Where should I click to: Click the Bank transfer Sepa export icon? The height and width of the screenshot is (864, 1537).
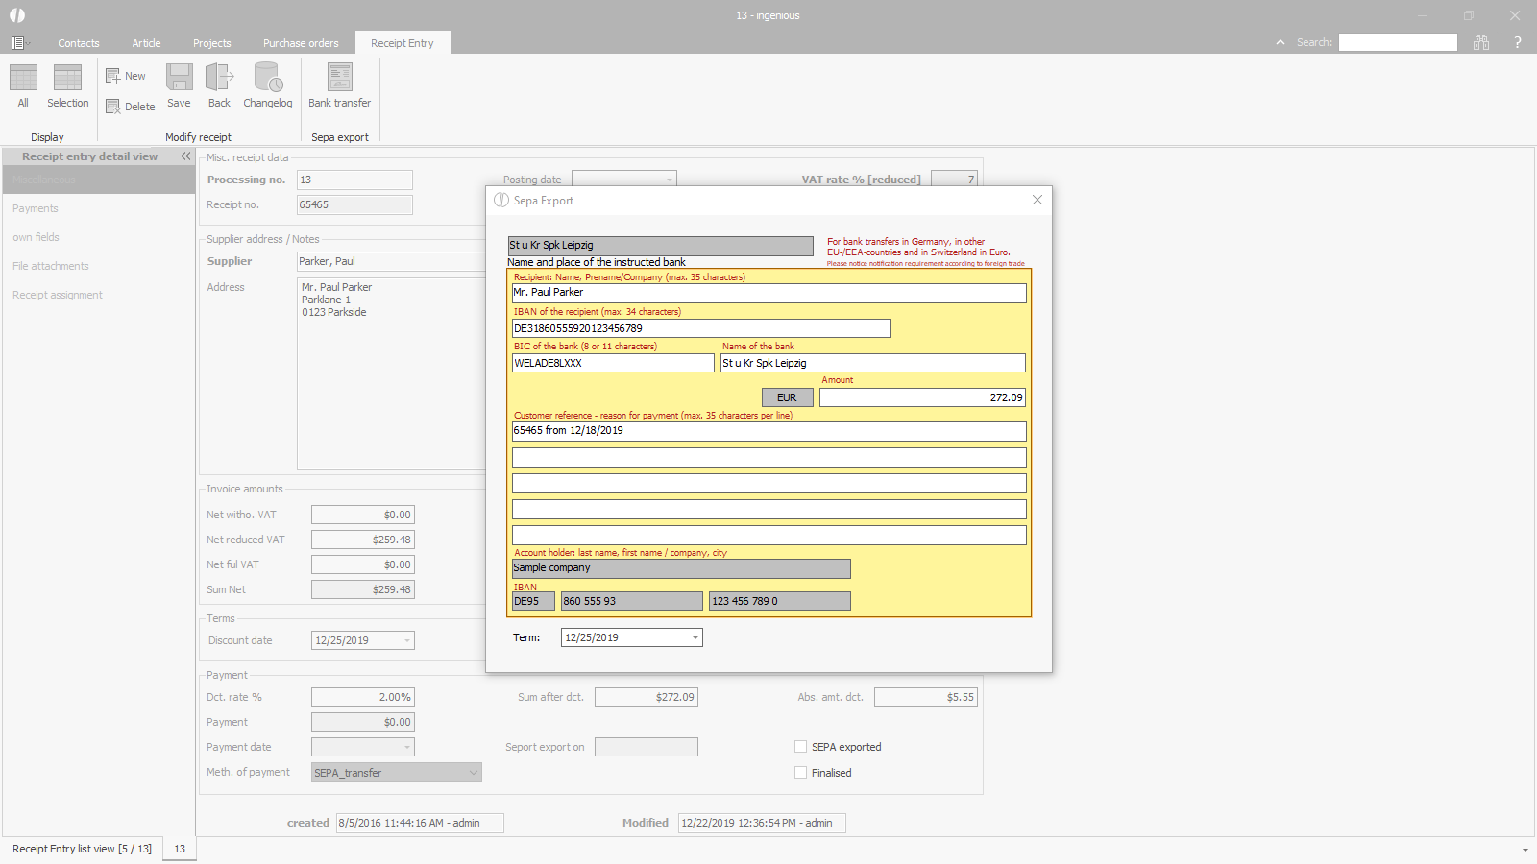339,85
